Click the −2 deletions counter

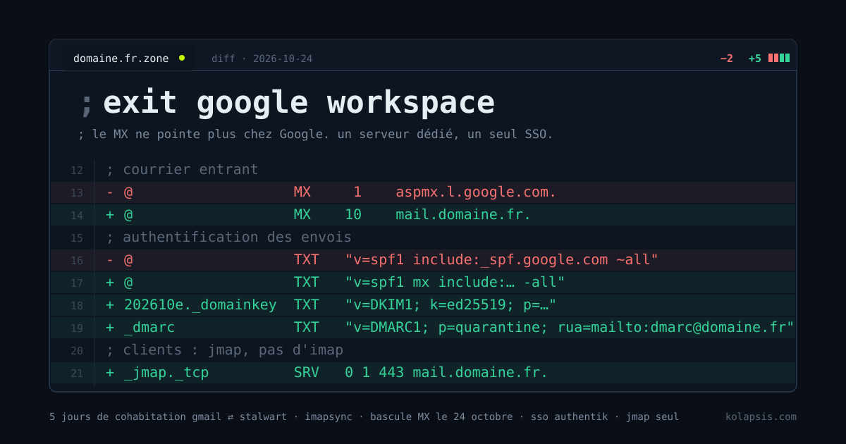(x=726, y=58)
